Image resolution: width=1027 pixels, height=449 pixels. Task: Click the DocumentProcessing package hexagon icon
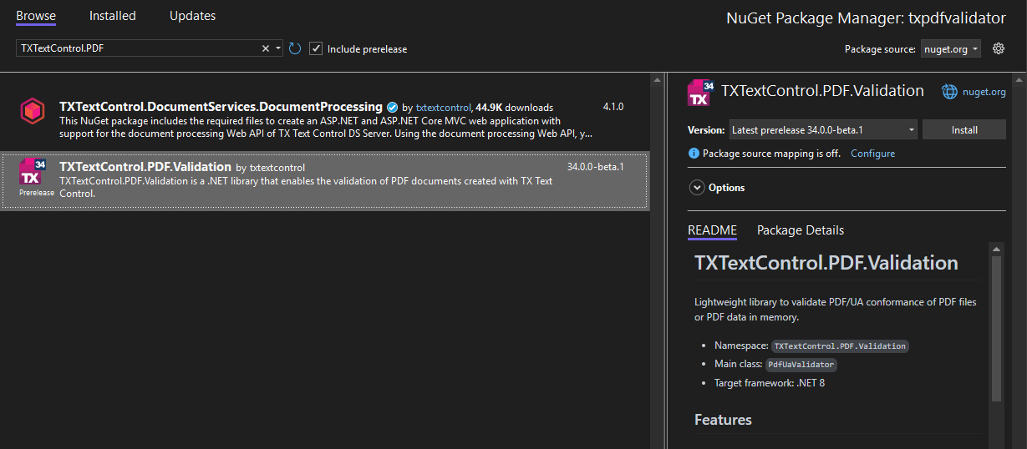[33, 111]
